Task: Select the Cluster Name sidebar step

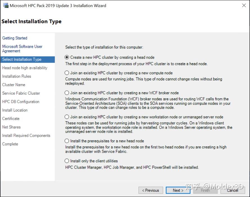Action: tap(14, 85)
